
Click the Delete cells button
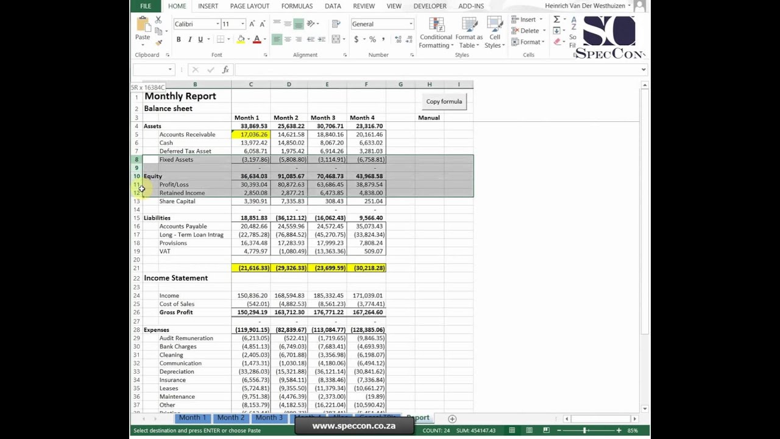527,30
